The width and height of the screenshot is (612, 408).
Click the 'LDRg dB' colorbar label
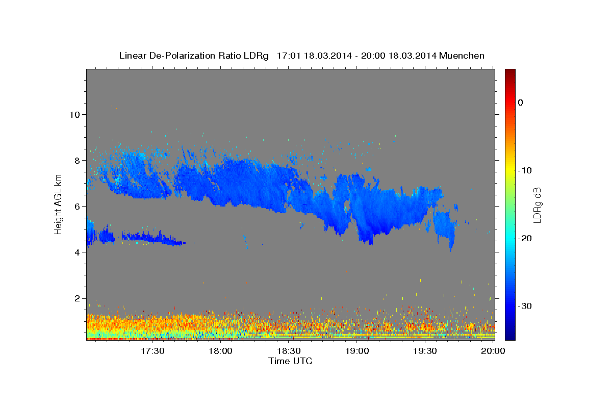(537, 205)
